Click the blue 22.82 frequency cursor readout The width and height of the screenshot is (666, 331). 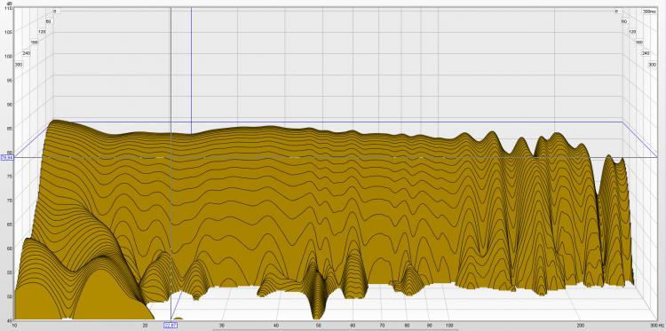[170, 325]
